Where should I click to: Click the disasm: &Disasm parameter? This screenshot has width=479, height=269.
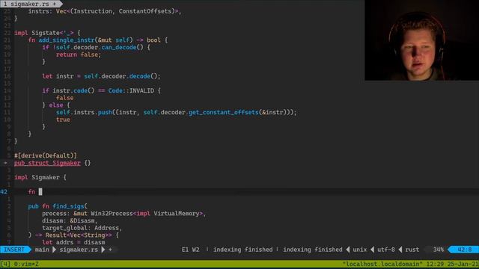coord(70,220)
